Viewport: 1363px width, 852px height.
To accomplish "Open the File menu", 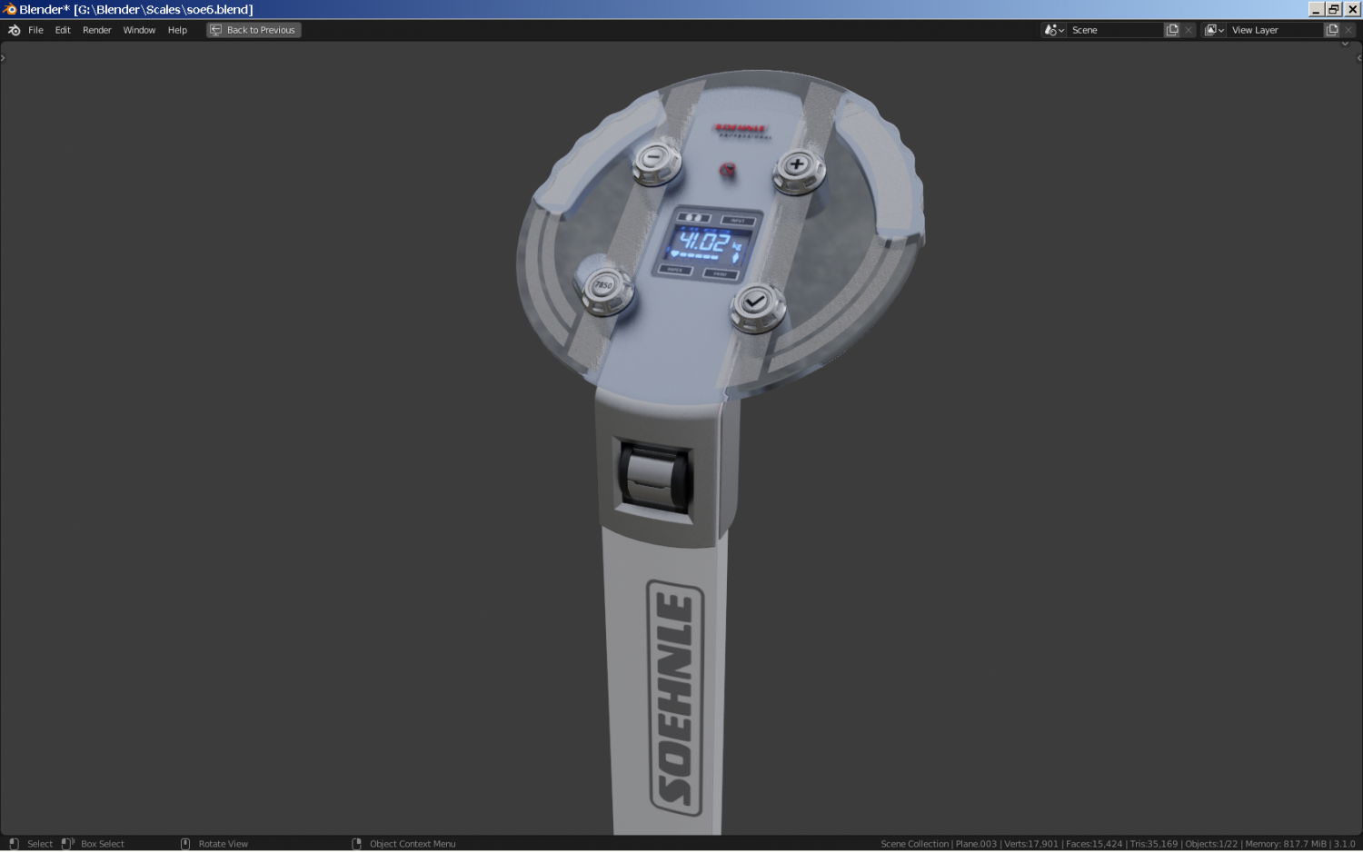I will pyautogui.click(x=35, y=30).
